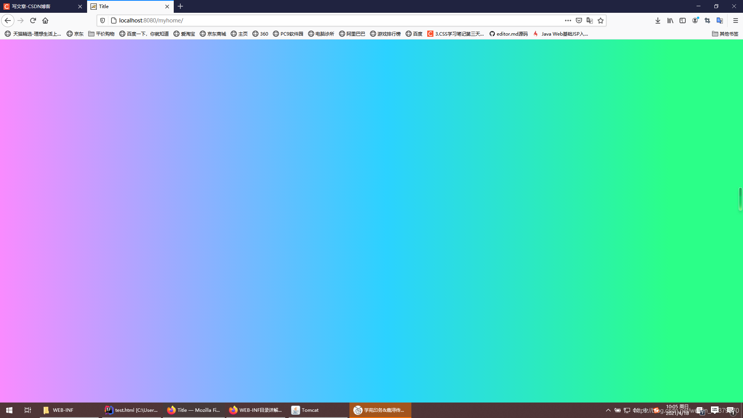Close the 写文章-CSDN博客 tab
This screenshot has width=743, height=418.
point(80,7)
